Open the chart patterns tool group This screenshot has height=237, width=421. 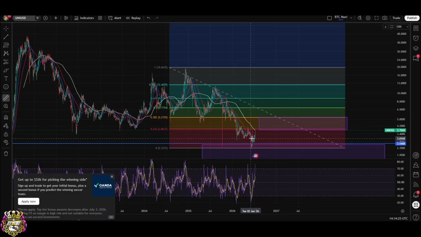click(6, 53)
